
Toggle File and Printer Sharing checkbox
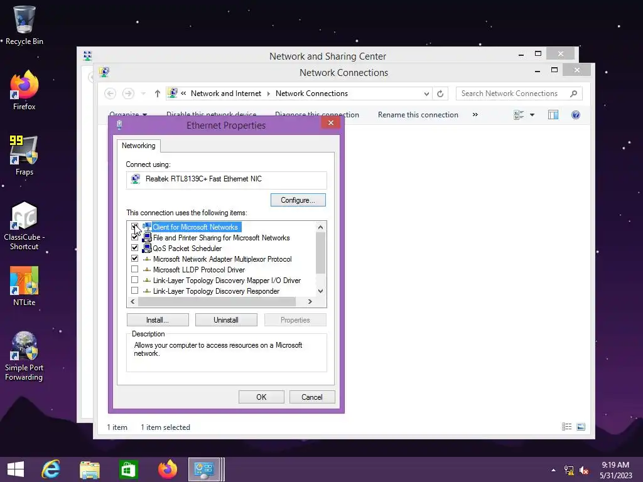coord(134,237)
